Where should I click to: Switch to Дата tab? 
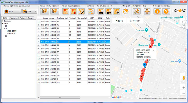[x=5, y=18]
